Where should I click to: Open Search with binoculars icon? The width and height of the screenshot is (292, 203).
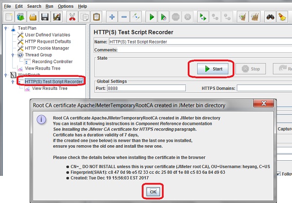point(270,17)
